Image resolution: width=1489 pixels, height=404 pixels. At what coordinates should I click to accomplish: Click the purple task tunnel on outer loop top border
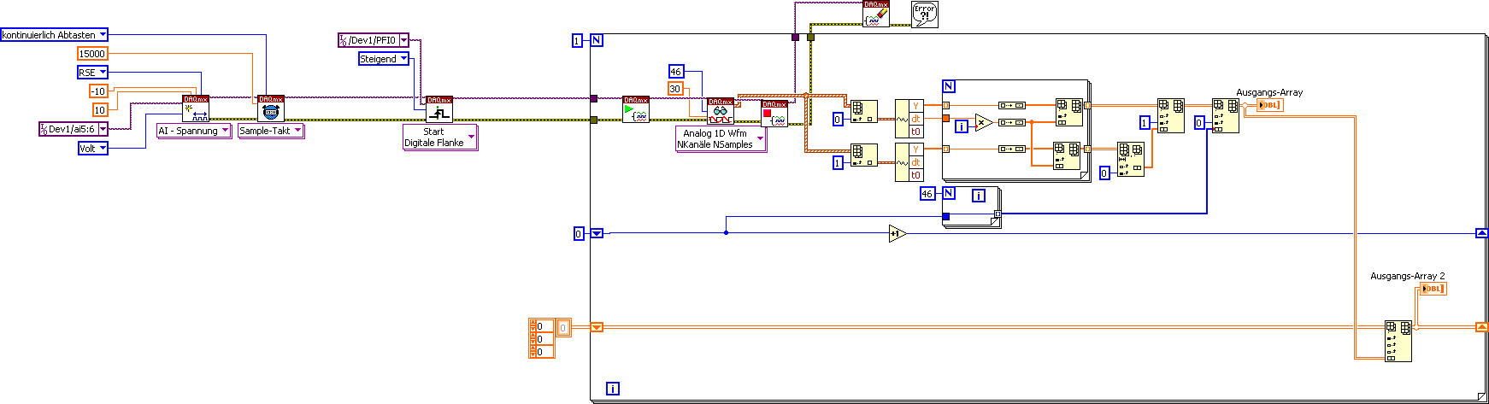click(x=795, y=37)
